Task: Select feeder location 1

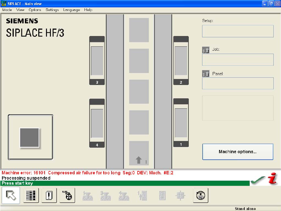Action: (181, 123)
